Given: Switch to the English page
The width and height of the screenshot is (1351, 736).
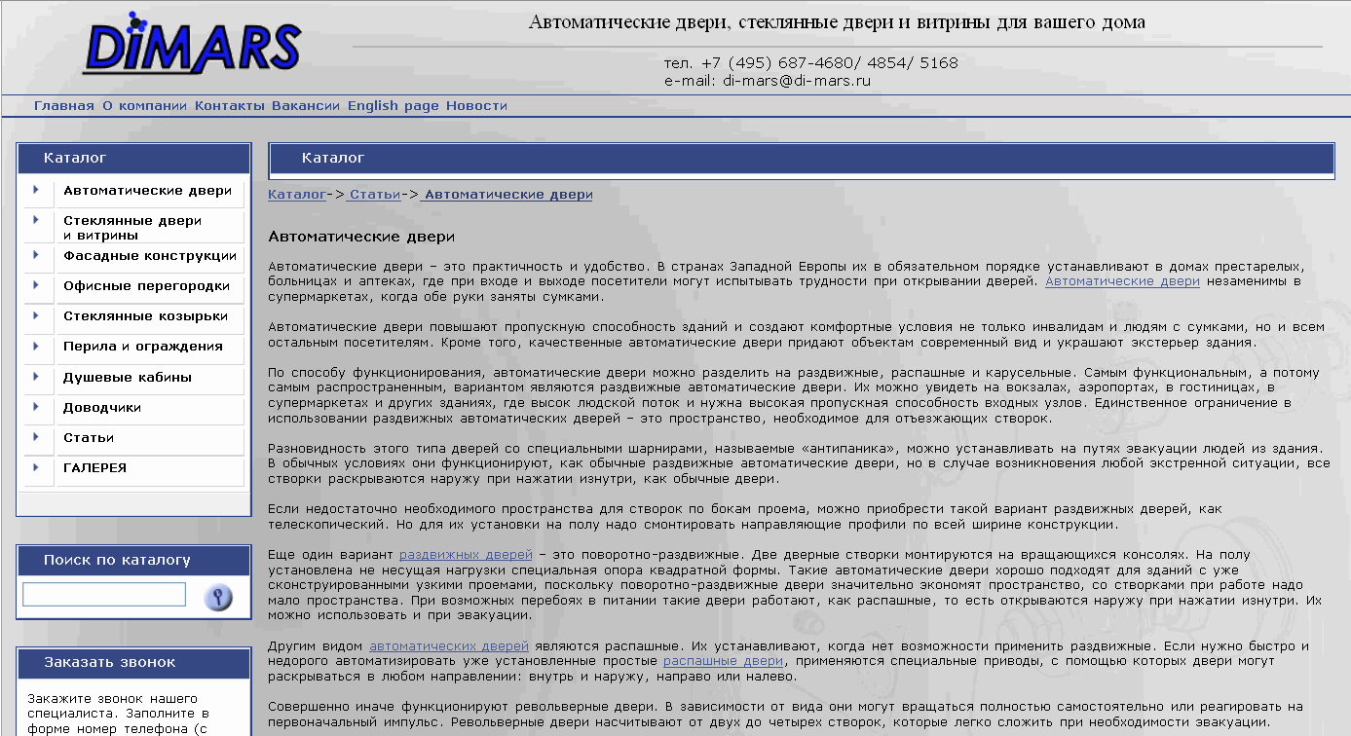Looking at the screenshot, I should [x=393, y=105].
